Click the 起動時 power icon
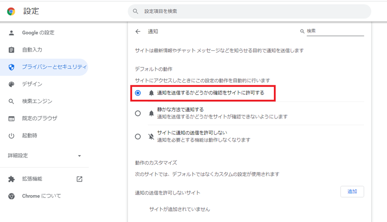387x222 pixels. click(12, 136)
